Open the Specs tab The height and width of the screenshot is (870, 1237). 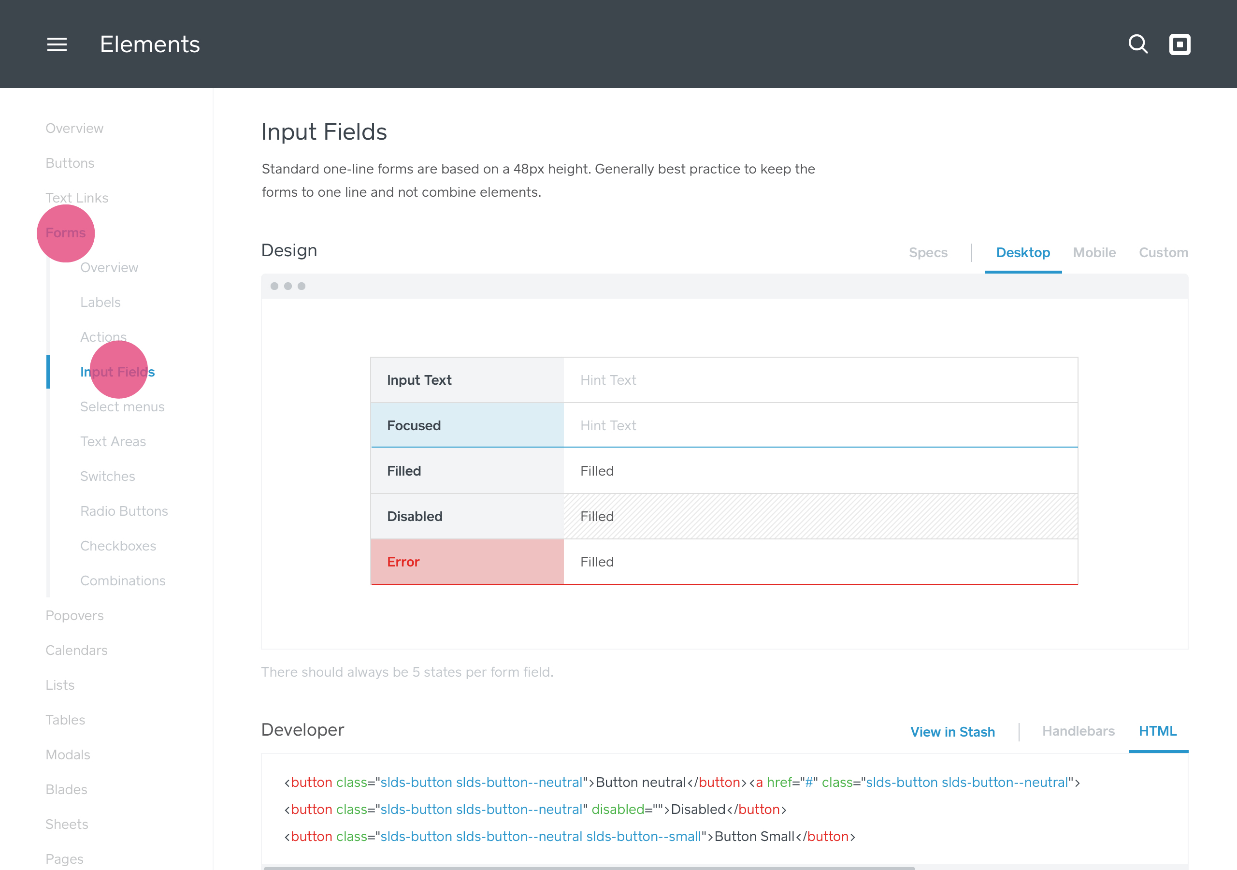click(927, 252)
